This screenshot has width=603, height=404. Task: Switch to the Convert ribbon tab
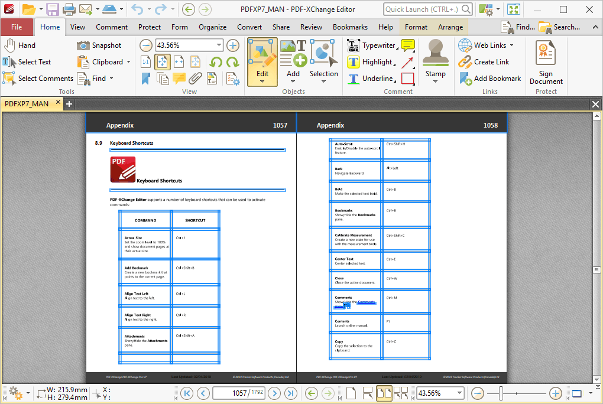[x=249, y=27]
